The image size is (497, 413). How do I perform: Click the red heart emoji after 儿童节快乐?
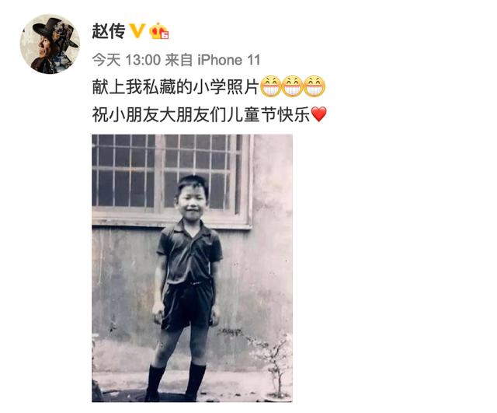[319, 114]
